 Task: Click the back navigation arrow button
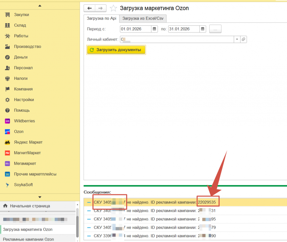pos(90,8)
